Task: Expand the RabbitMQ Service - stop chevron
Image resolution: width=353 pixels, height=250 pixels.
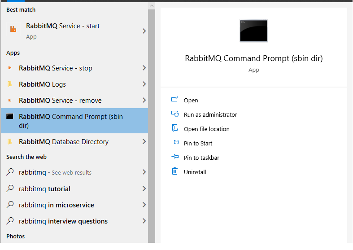Action: click(144, 68)
